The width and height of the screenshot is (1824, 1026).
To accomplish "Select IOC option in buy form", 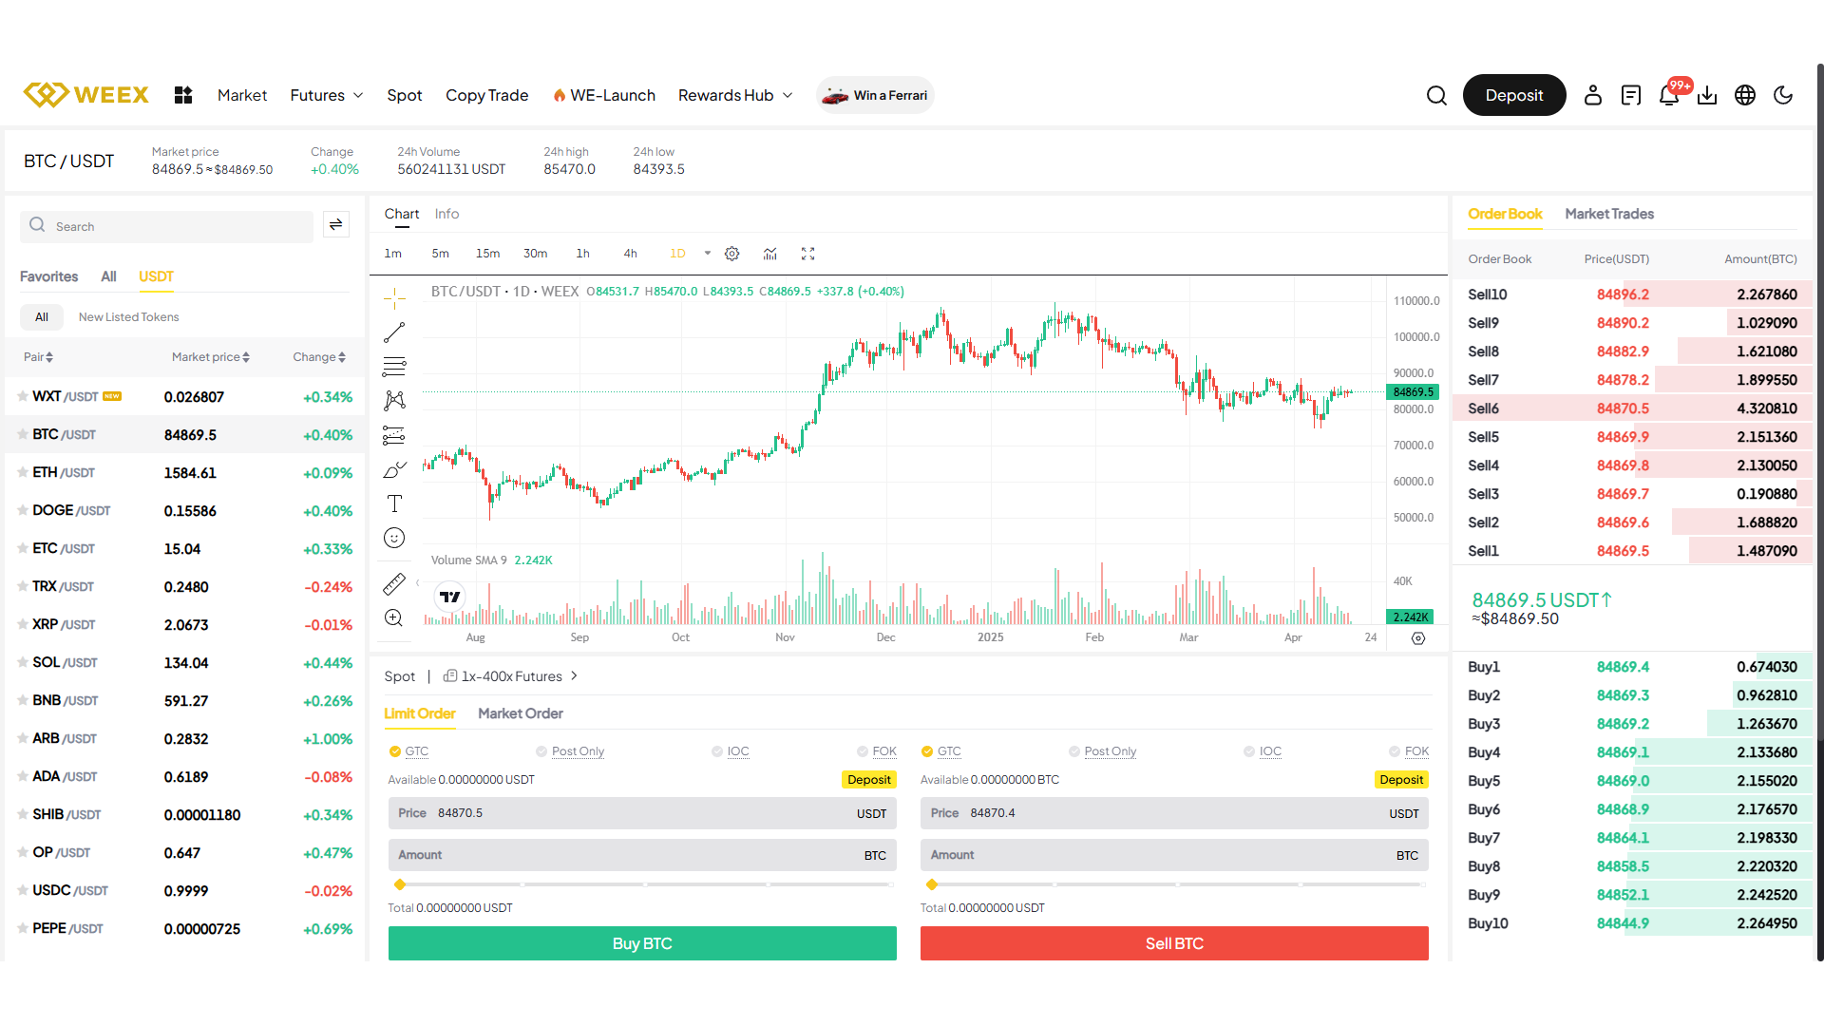I will click(x=731, y=751).
